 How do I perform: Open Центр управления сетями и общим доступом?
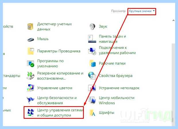pos(60,113)
